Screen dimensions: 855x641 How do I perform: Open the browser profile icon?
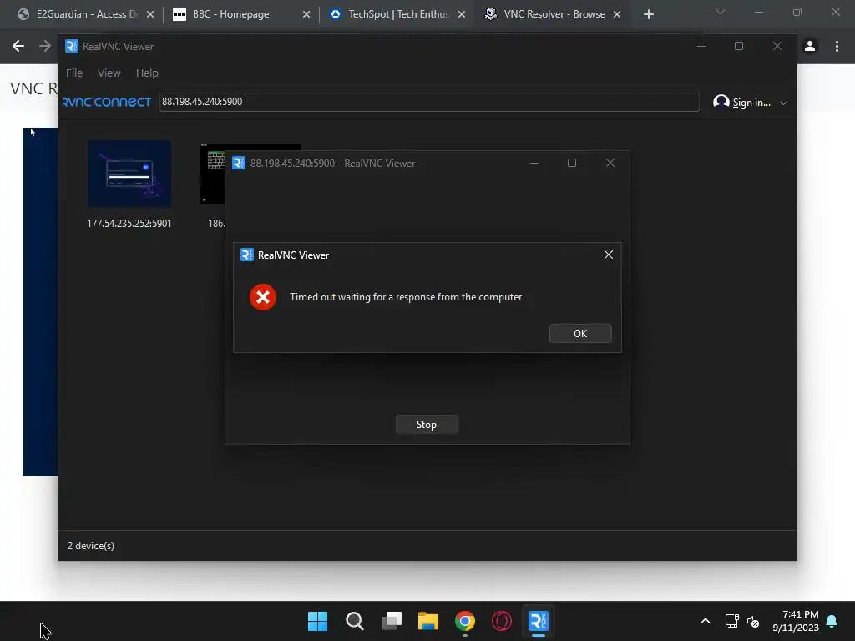point(810,47)
